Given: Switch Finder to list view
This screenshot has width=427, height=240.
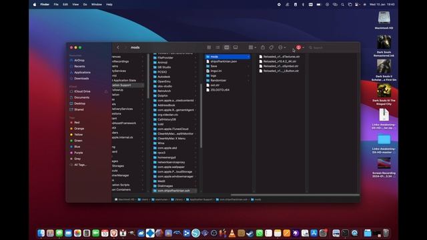Looking at the screenshot, I should [218, 47].
